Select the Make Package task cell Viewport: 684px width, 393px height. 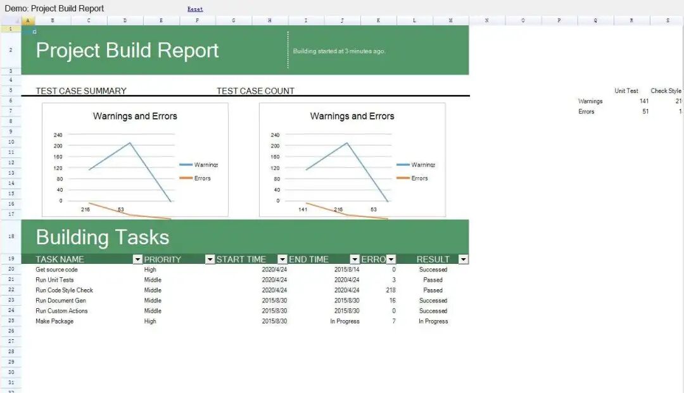coord(54,321)
